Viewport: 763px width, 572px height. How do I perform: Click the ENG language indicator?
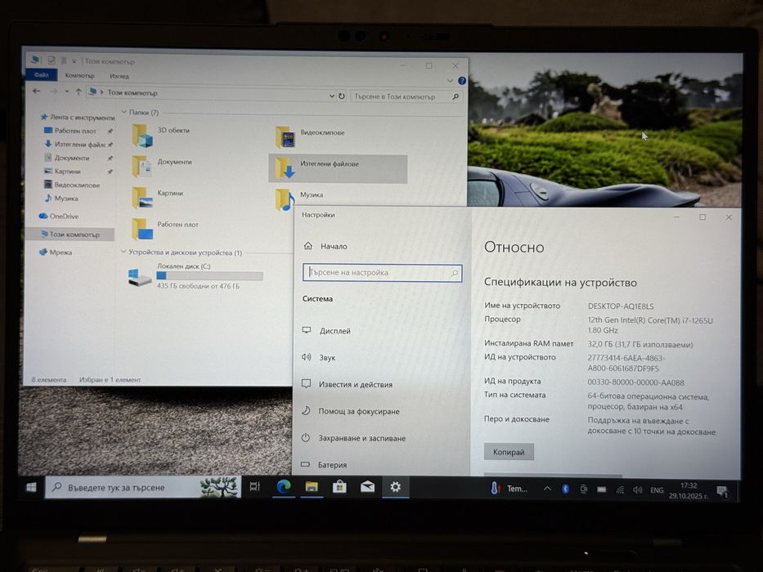(x=657, y=490)
